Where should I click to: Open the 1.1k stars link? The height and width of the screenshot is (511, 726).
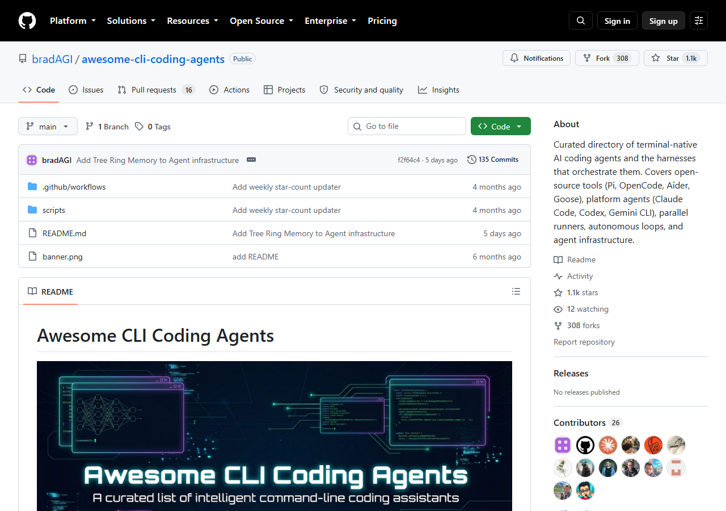pos(576,292)
